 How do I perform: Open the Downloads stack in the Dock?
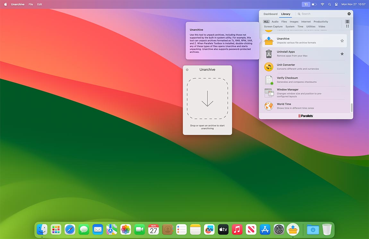313,229
